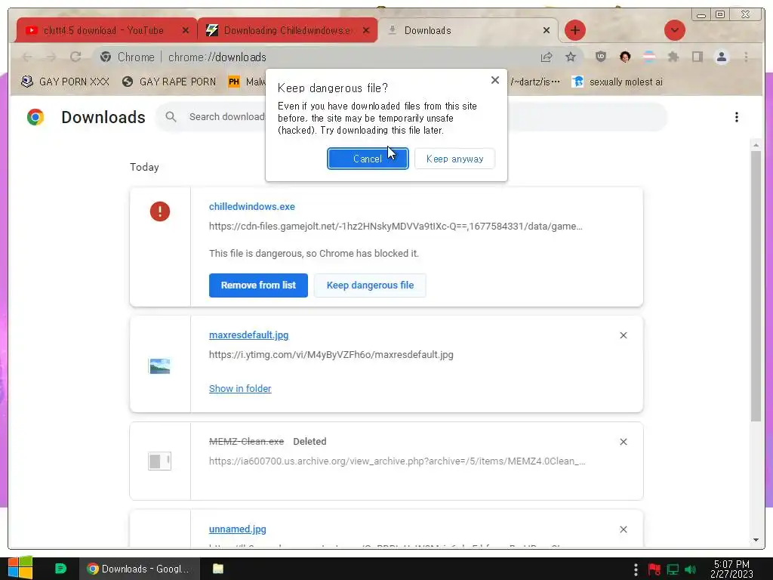Remove MEMZ-Clean.exe entry from the list
The height and width of the screenshot is (580, 773).
[623, 442]
